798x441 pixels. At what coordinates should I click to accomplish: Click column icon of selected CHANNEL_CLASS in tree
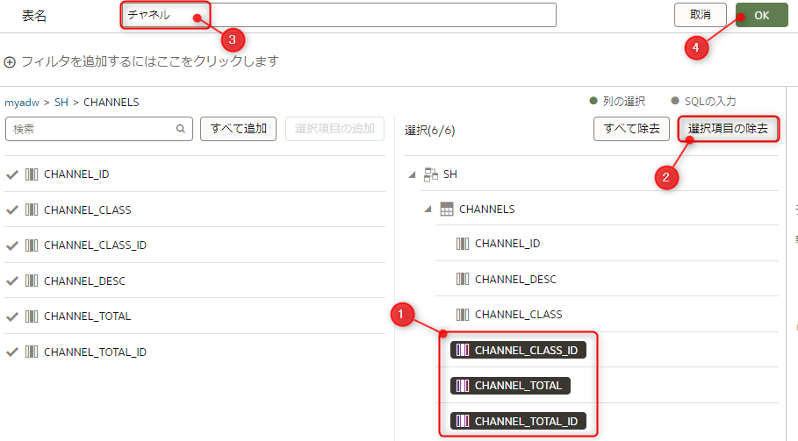coord(463,315)
